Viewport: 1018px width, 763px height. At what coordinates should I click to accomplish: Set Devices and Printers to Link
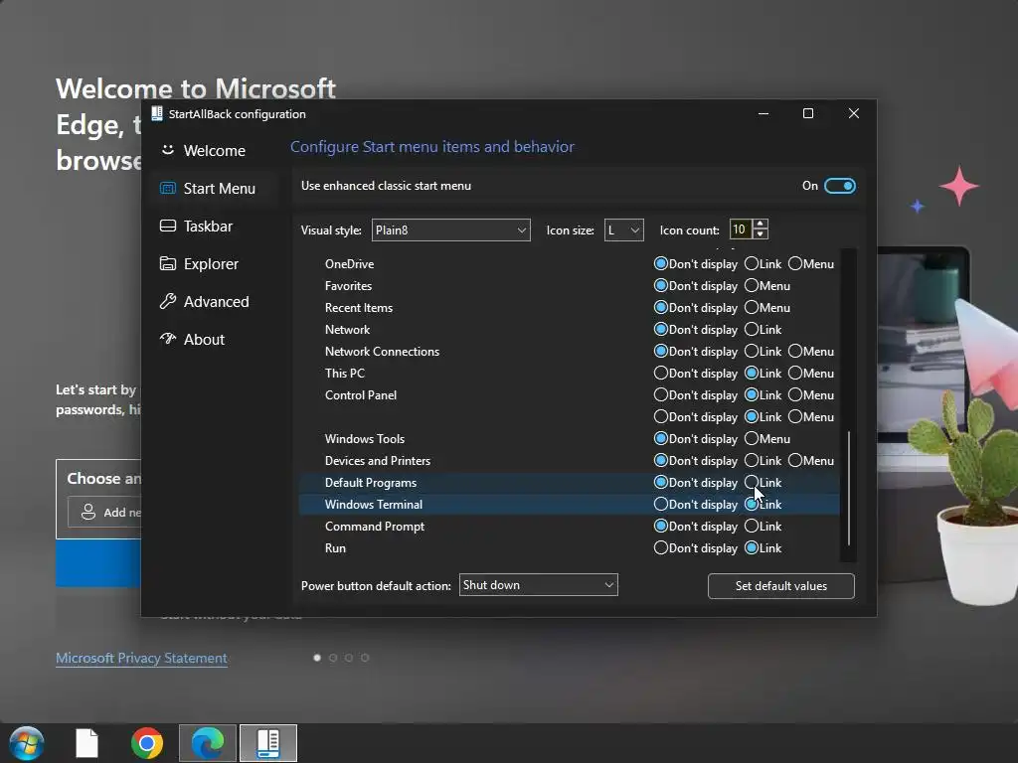(x=752, y=461)
